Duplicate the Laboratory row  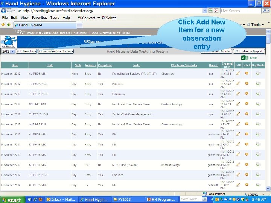tap(258, 94)
